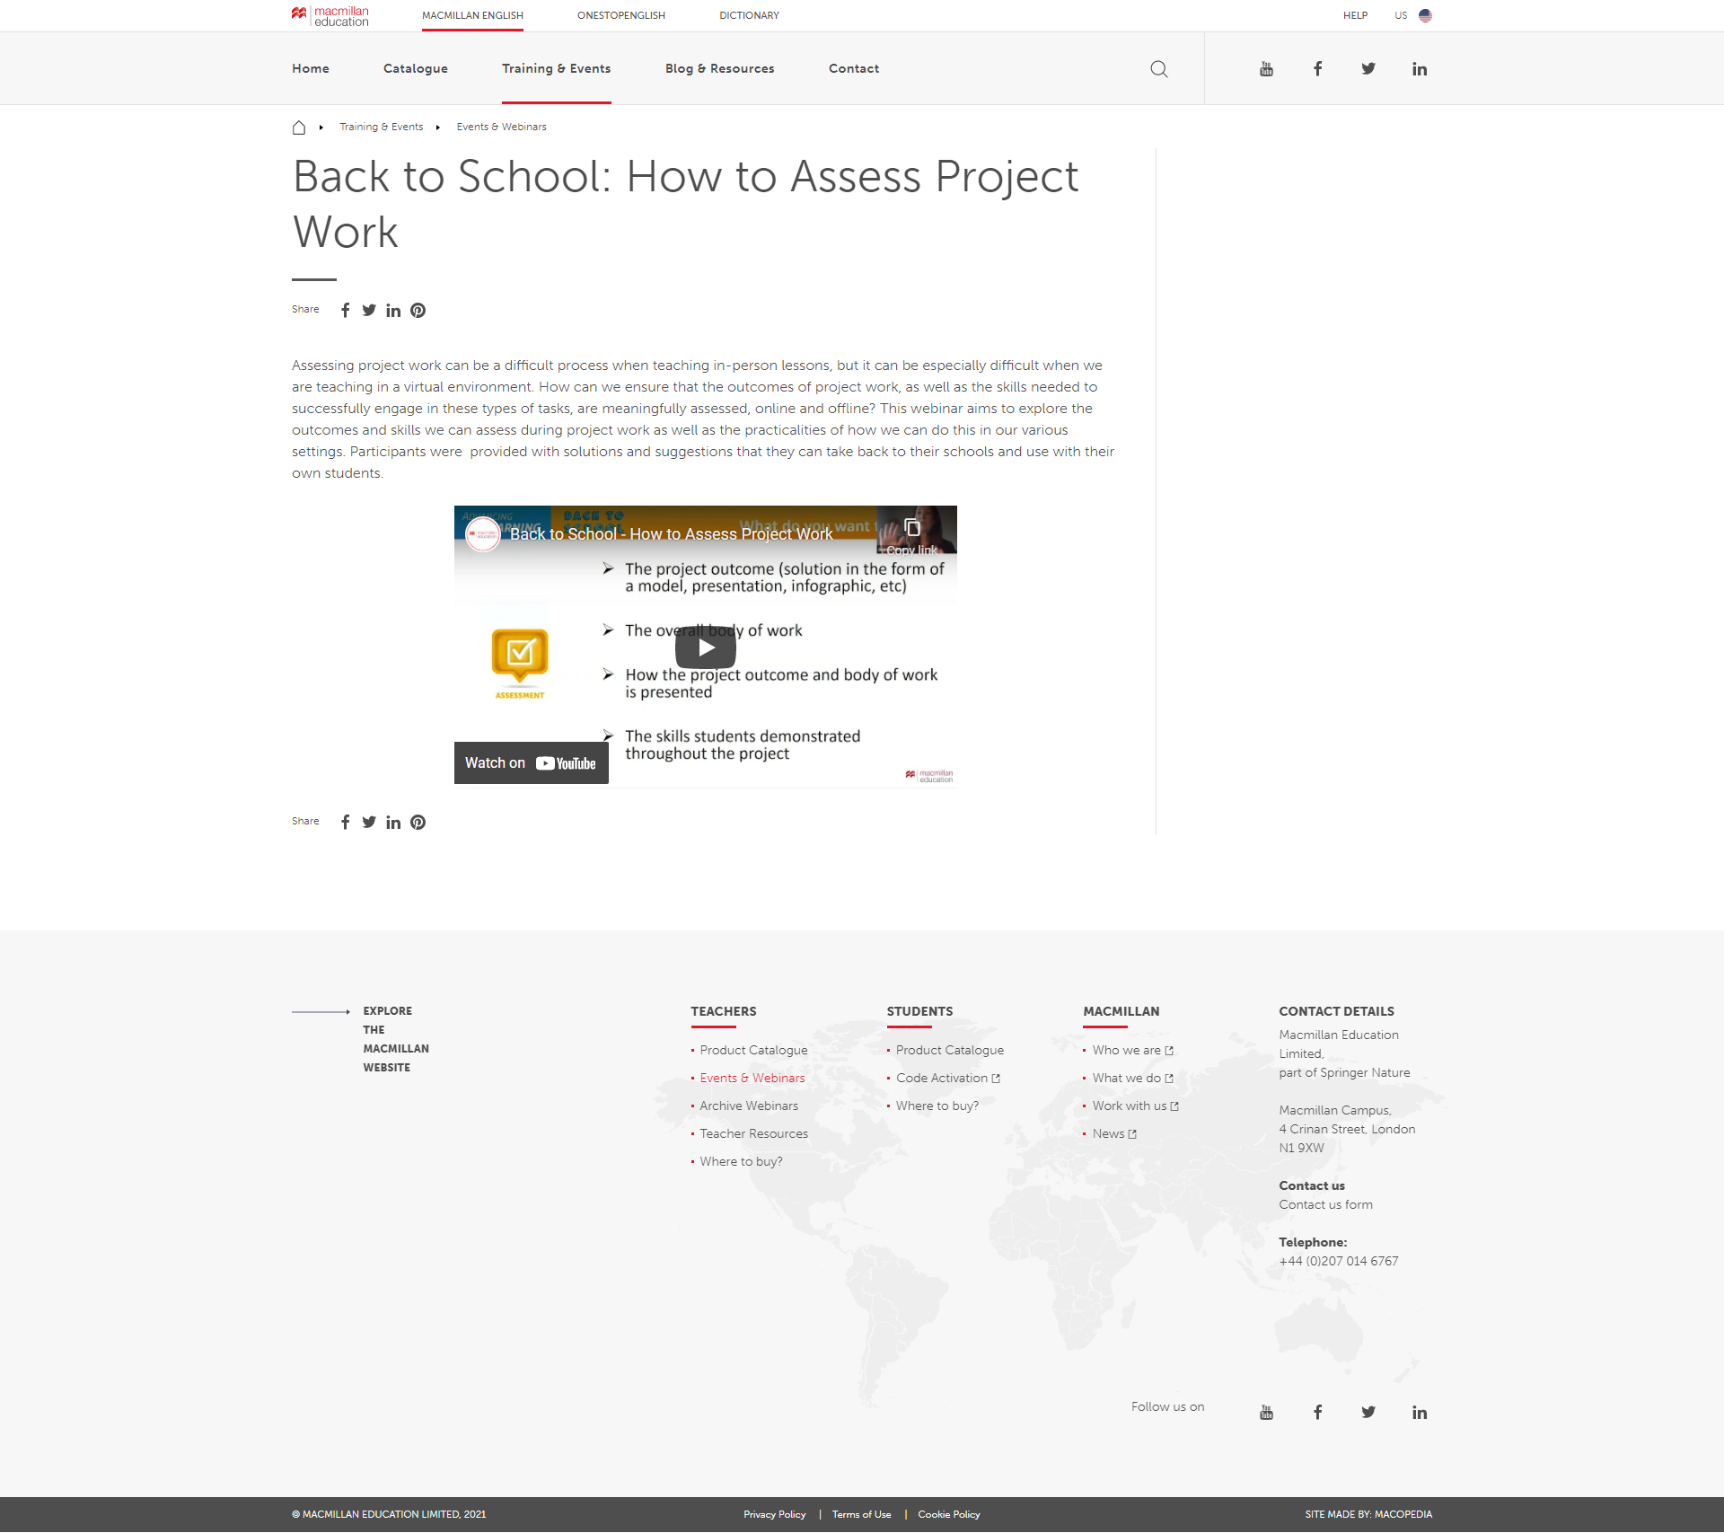
Task: Open Archive Webinars link
Action: click(749, 1106)
